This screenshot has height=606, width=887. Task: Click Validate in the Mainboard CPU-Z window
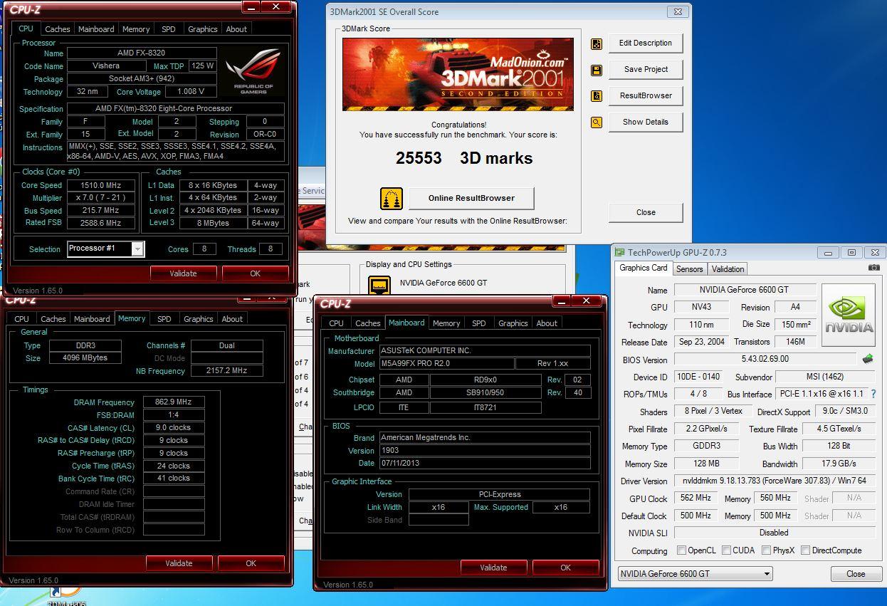(494, 568)
